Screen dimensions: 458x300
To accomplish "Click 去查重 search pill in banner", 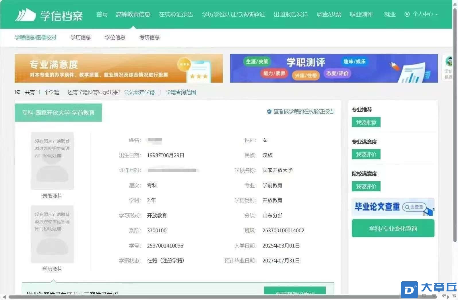I will pyautogui.click(x=414, y=207).
